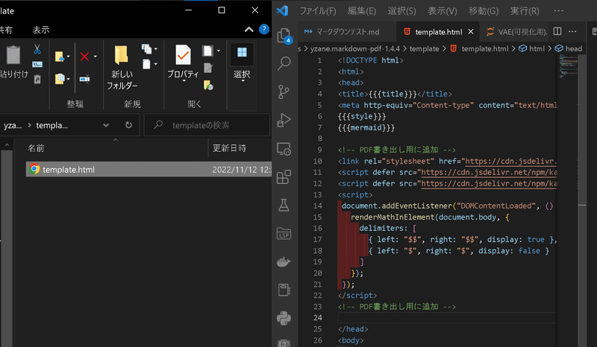Viewport: 597px width, 347px height.
Task: Open the ファイル(F) menu in VS Code
Action: (x=318, y=11)
